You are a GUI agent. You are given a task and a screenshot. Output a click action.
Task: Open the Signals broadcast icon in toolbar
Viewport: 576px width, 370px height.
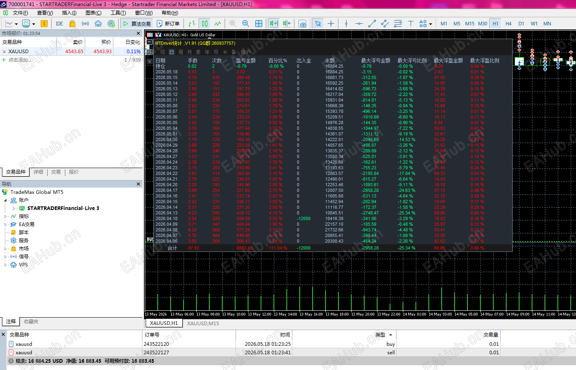[x=85, y=24]
